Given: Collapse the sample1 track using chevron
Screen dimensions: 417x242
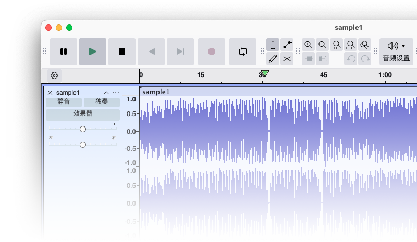Looking at the screenshot, I should click(106, 93).
